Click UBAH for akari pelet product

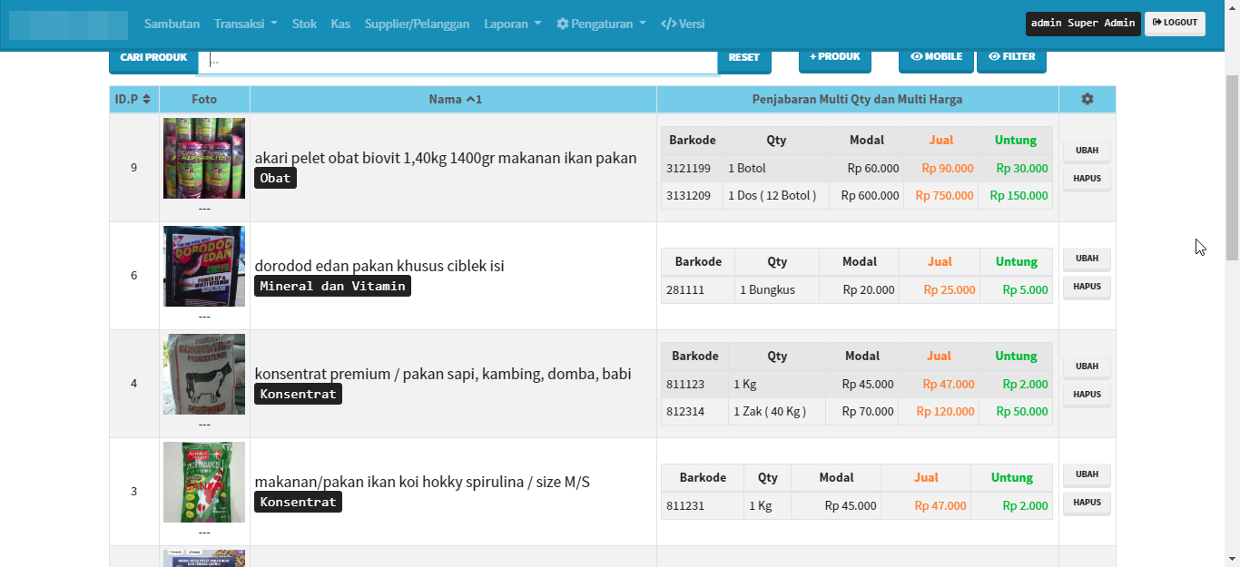(1087, 151)
